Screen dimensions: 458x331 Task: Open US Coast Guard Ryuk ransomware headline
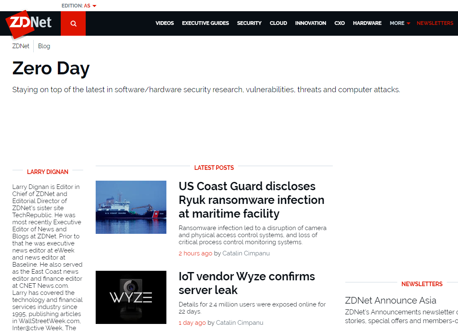coord(252,200)
